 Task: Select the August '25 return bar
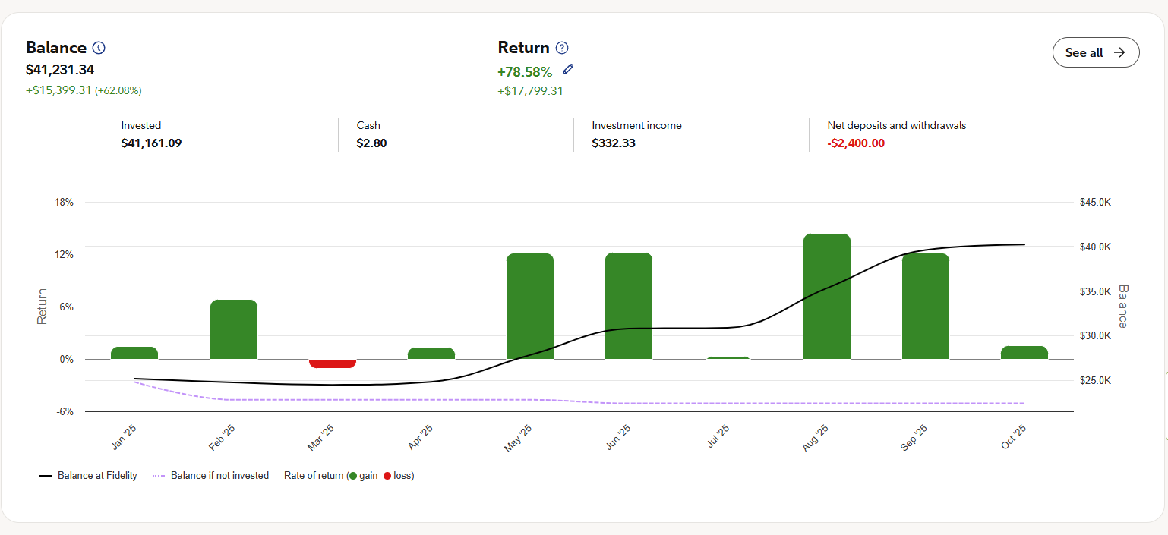click(x=826, y=297)
